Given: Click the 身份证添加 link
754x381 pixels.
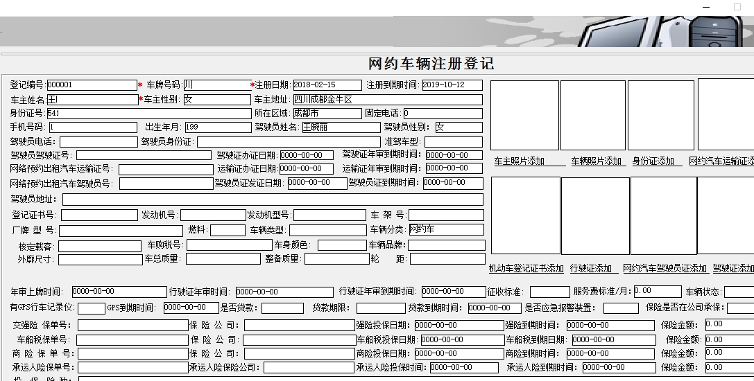Looking at the screenshot, I should [x=653, y=161].
